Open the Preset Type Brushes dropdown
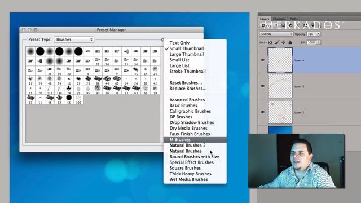The width and height of the screenshot is (361, 203). (74, 39)
